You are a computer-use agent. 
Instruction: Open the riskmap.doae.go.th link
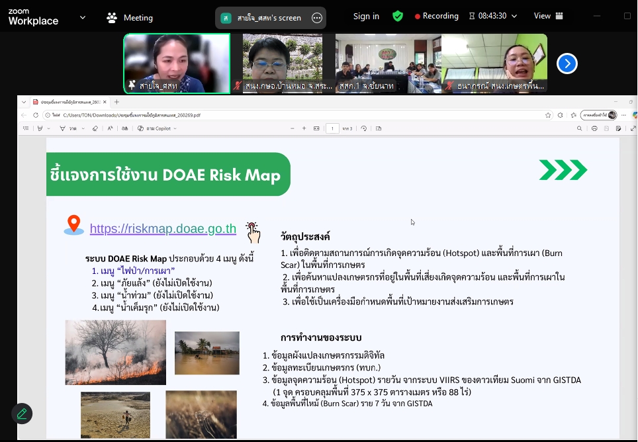163,229
